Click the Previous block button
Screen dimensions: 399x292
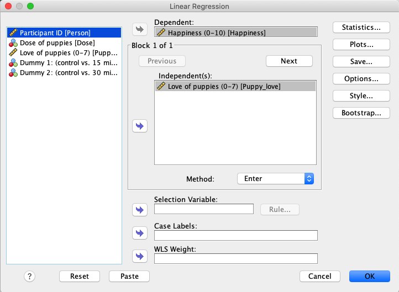click(x=162, y=61)
